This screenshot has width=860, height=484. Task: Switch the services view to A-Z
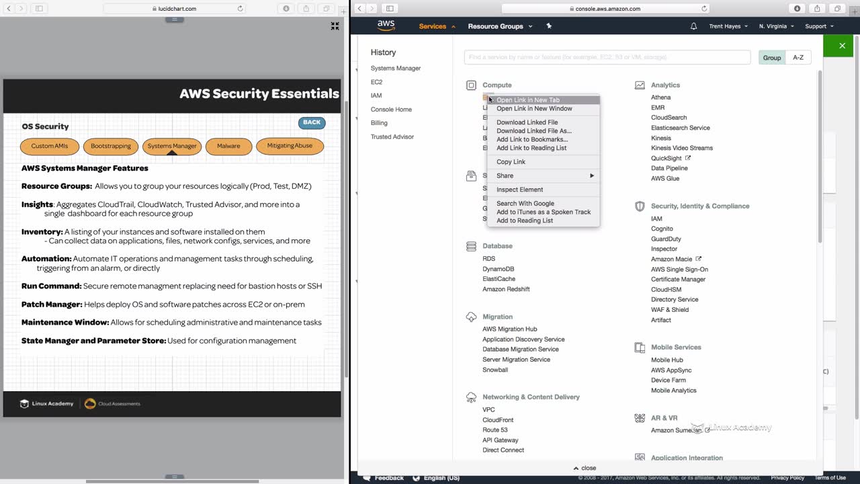pyautogui.click(x=798, y=58)
